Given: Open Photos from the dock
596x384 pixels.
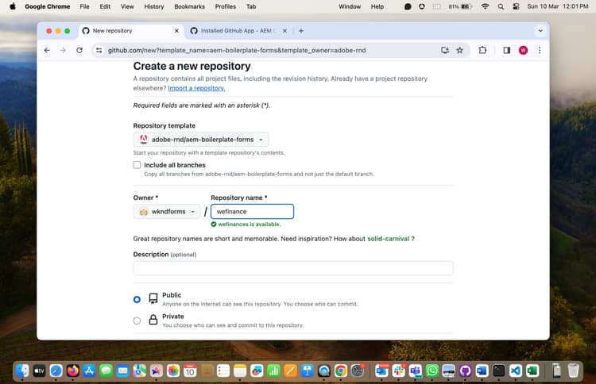Looking at the screenshot, I should tap(173, 371).
